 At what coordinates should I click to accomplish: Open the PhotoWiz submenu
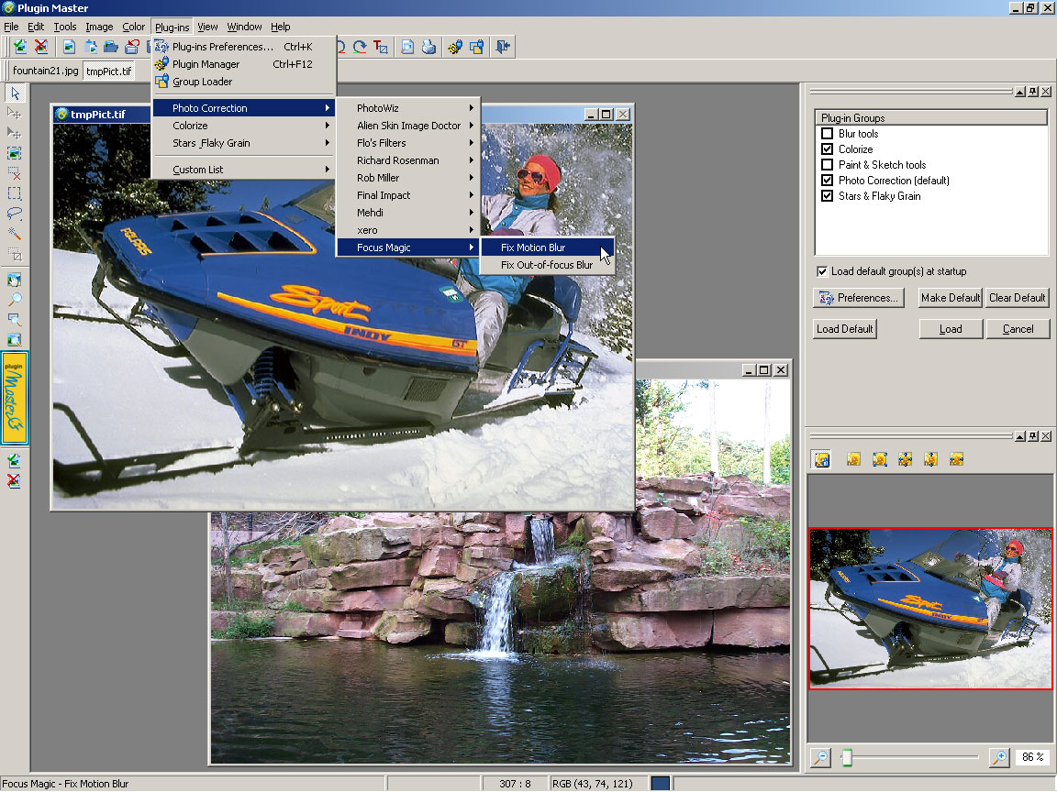pos(407,108)
